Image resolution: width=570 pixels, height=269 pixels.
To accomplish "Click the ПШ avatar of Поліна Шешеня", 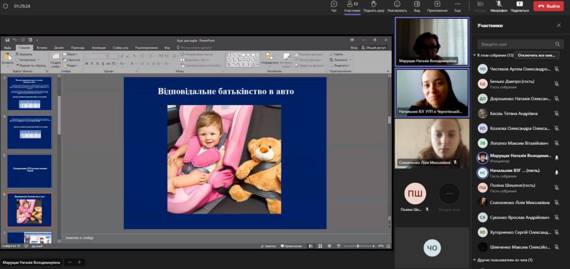I will [x=415, y=194].
